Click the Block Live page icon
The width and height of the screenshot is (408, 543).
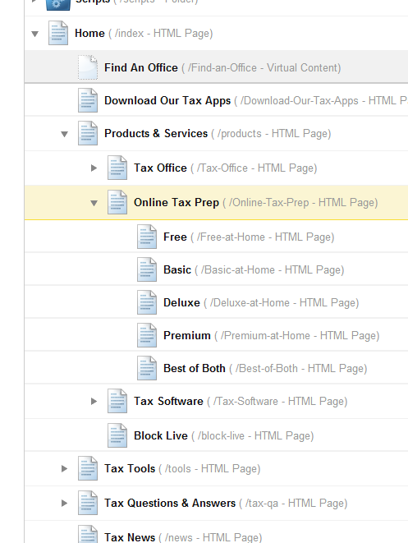pos(117,435)
